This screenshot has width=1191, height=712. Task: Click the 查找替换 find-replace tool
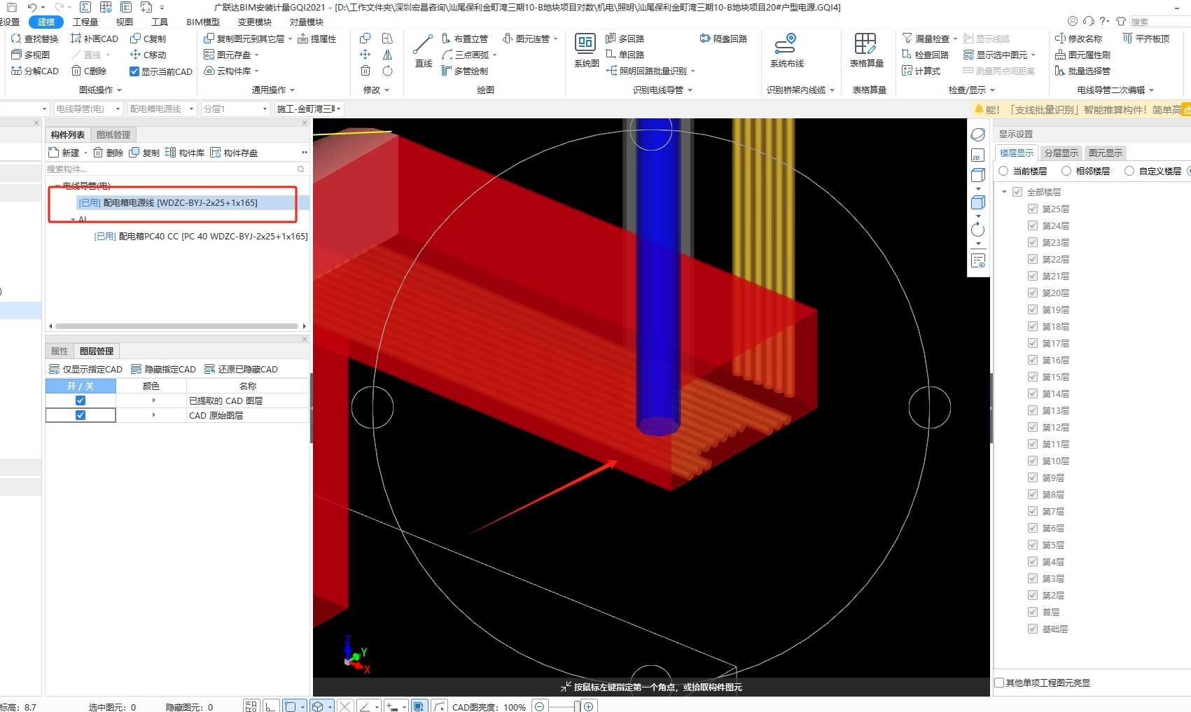click(34, 39)
